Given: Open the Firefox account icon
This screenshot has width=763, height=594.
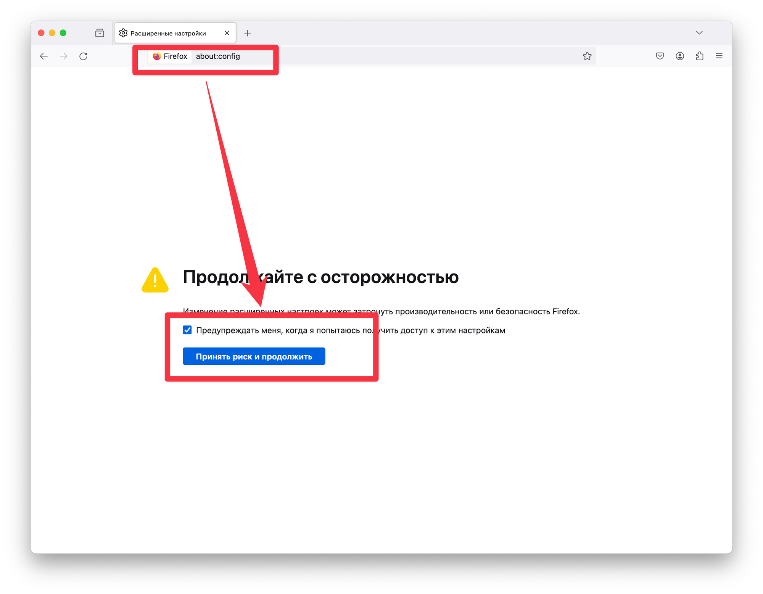Looking at the screenshot, I should point(680,56).
